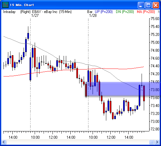Click the horizontal scrollbar thumb

tap(151, 142)
